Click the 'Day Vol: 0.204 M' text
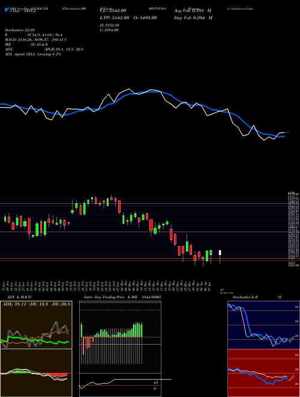This screenshot has height=397, width=300. 193,17
